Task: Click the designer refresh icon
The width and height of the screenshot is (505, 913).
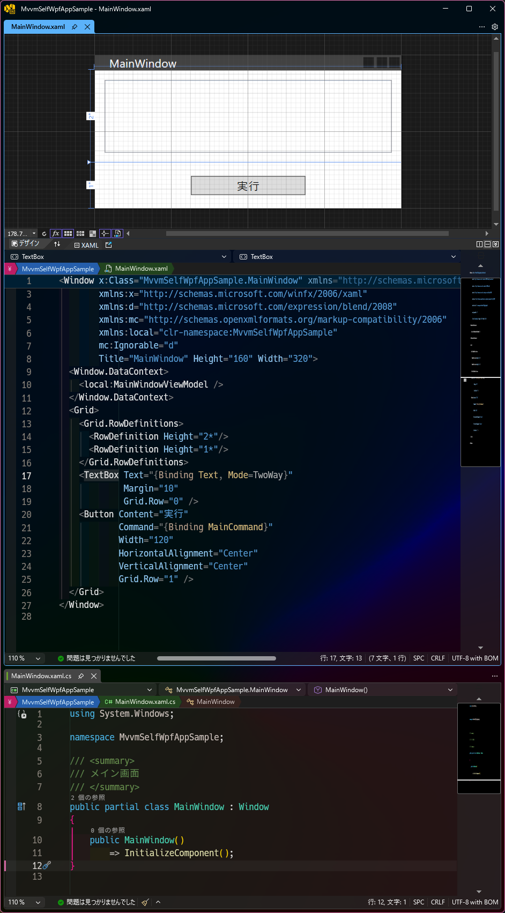Action: coord(44,234)
